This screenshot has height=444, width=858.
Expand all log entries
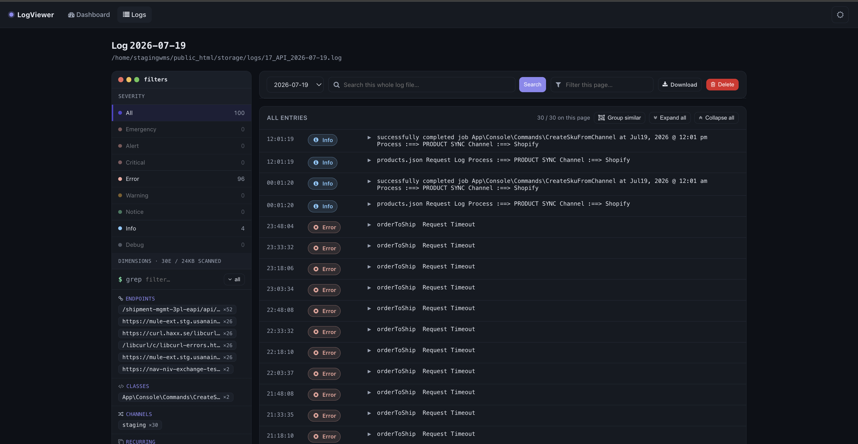[x=669, y=118]
